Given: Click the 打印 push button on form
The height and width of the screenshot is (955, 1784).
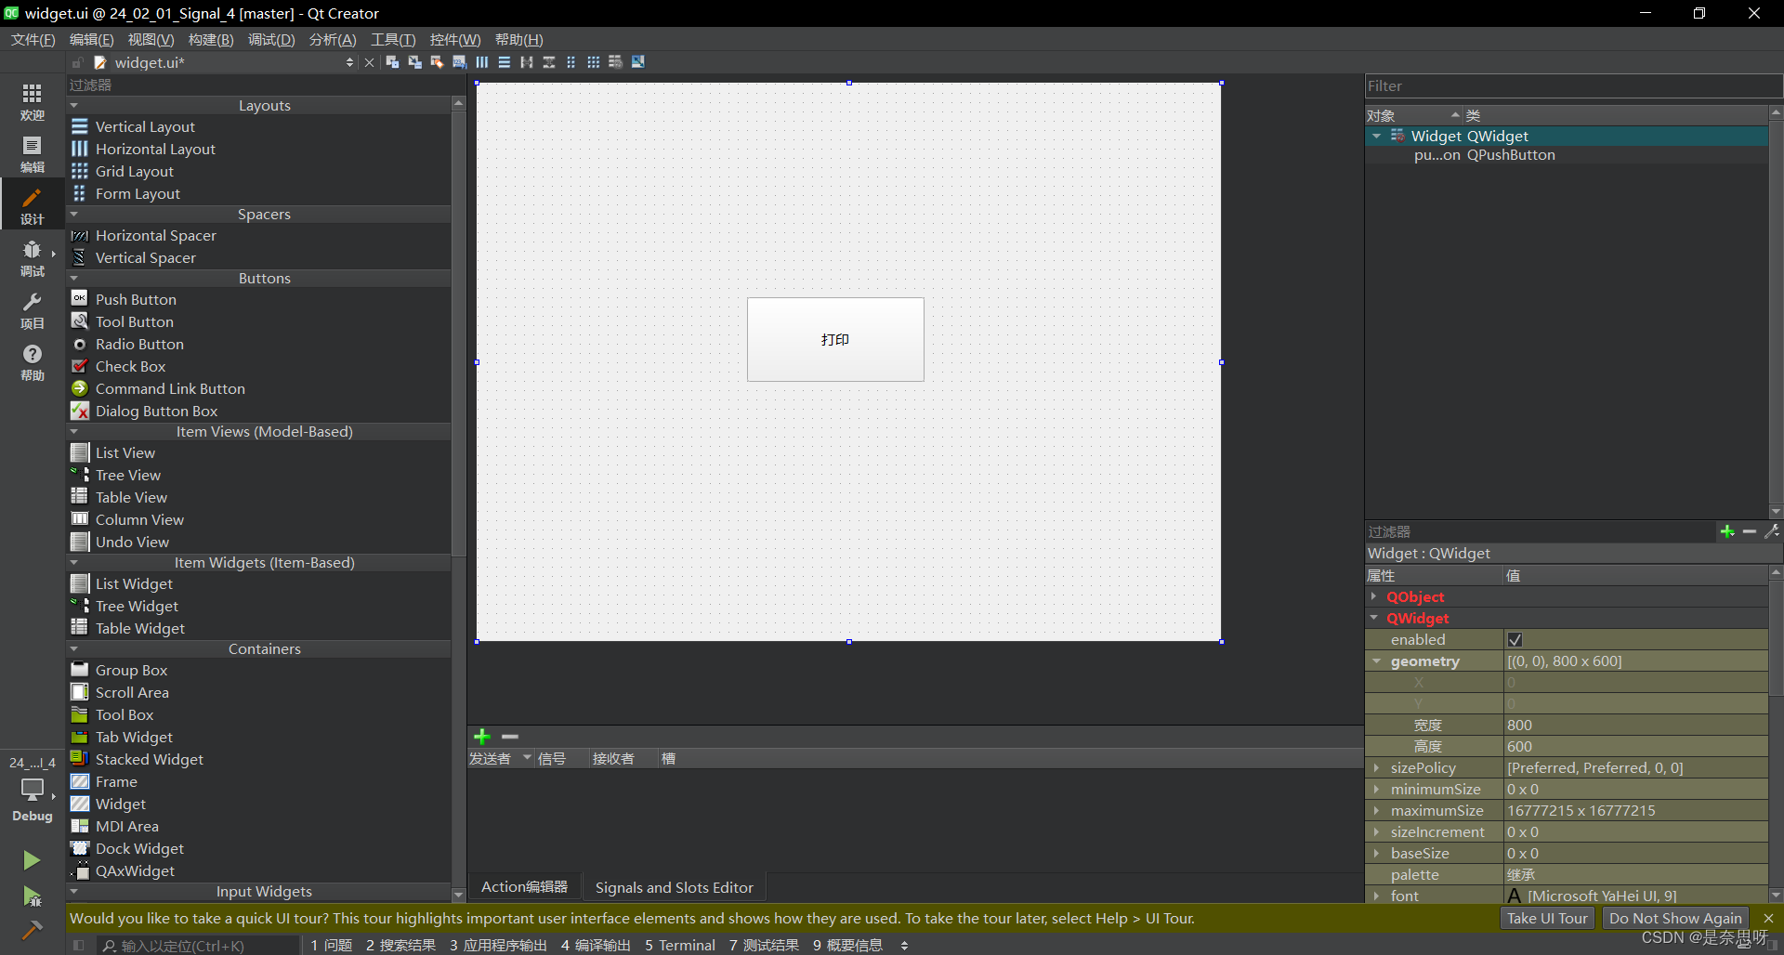Looking at the screenshot, I should pyautogui.click(x=835, y=340).
